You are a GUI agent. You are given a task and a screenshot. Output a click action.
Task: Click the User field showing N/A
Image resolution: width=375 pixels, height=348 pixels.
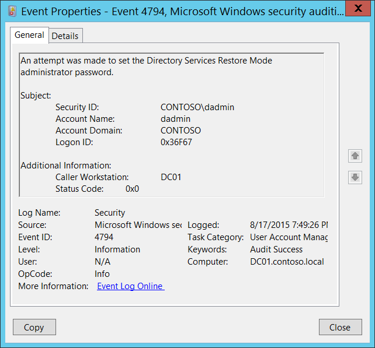[x=102, y=262]
